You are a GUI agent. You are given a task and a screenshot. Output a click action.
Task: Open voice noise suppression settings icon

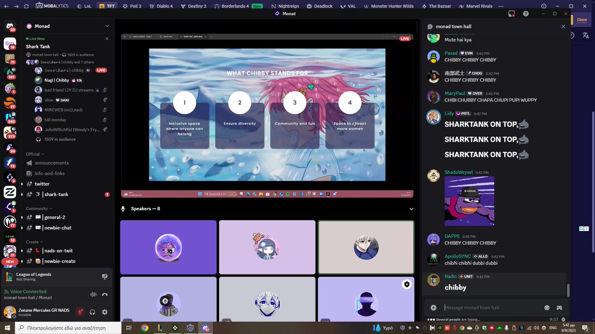(x=93, y=294)
